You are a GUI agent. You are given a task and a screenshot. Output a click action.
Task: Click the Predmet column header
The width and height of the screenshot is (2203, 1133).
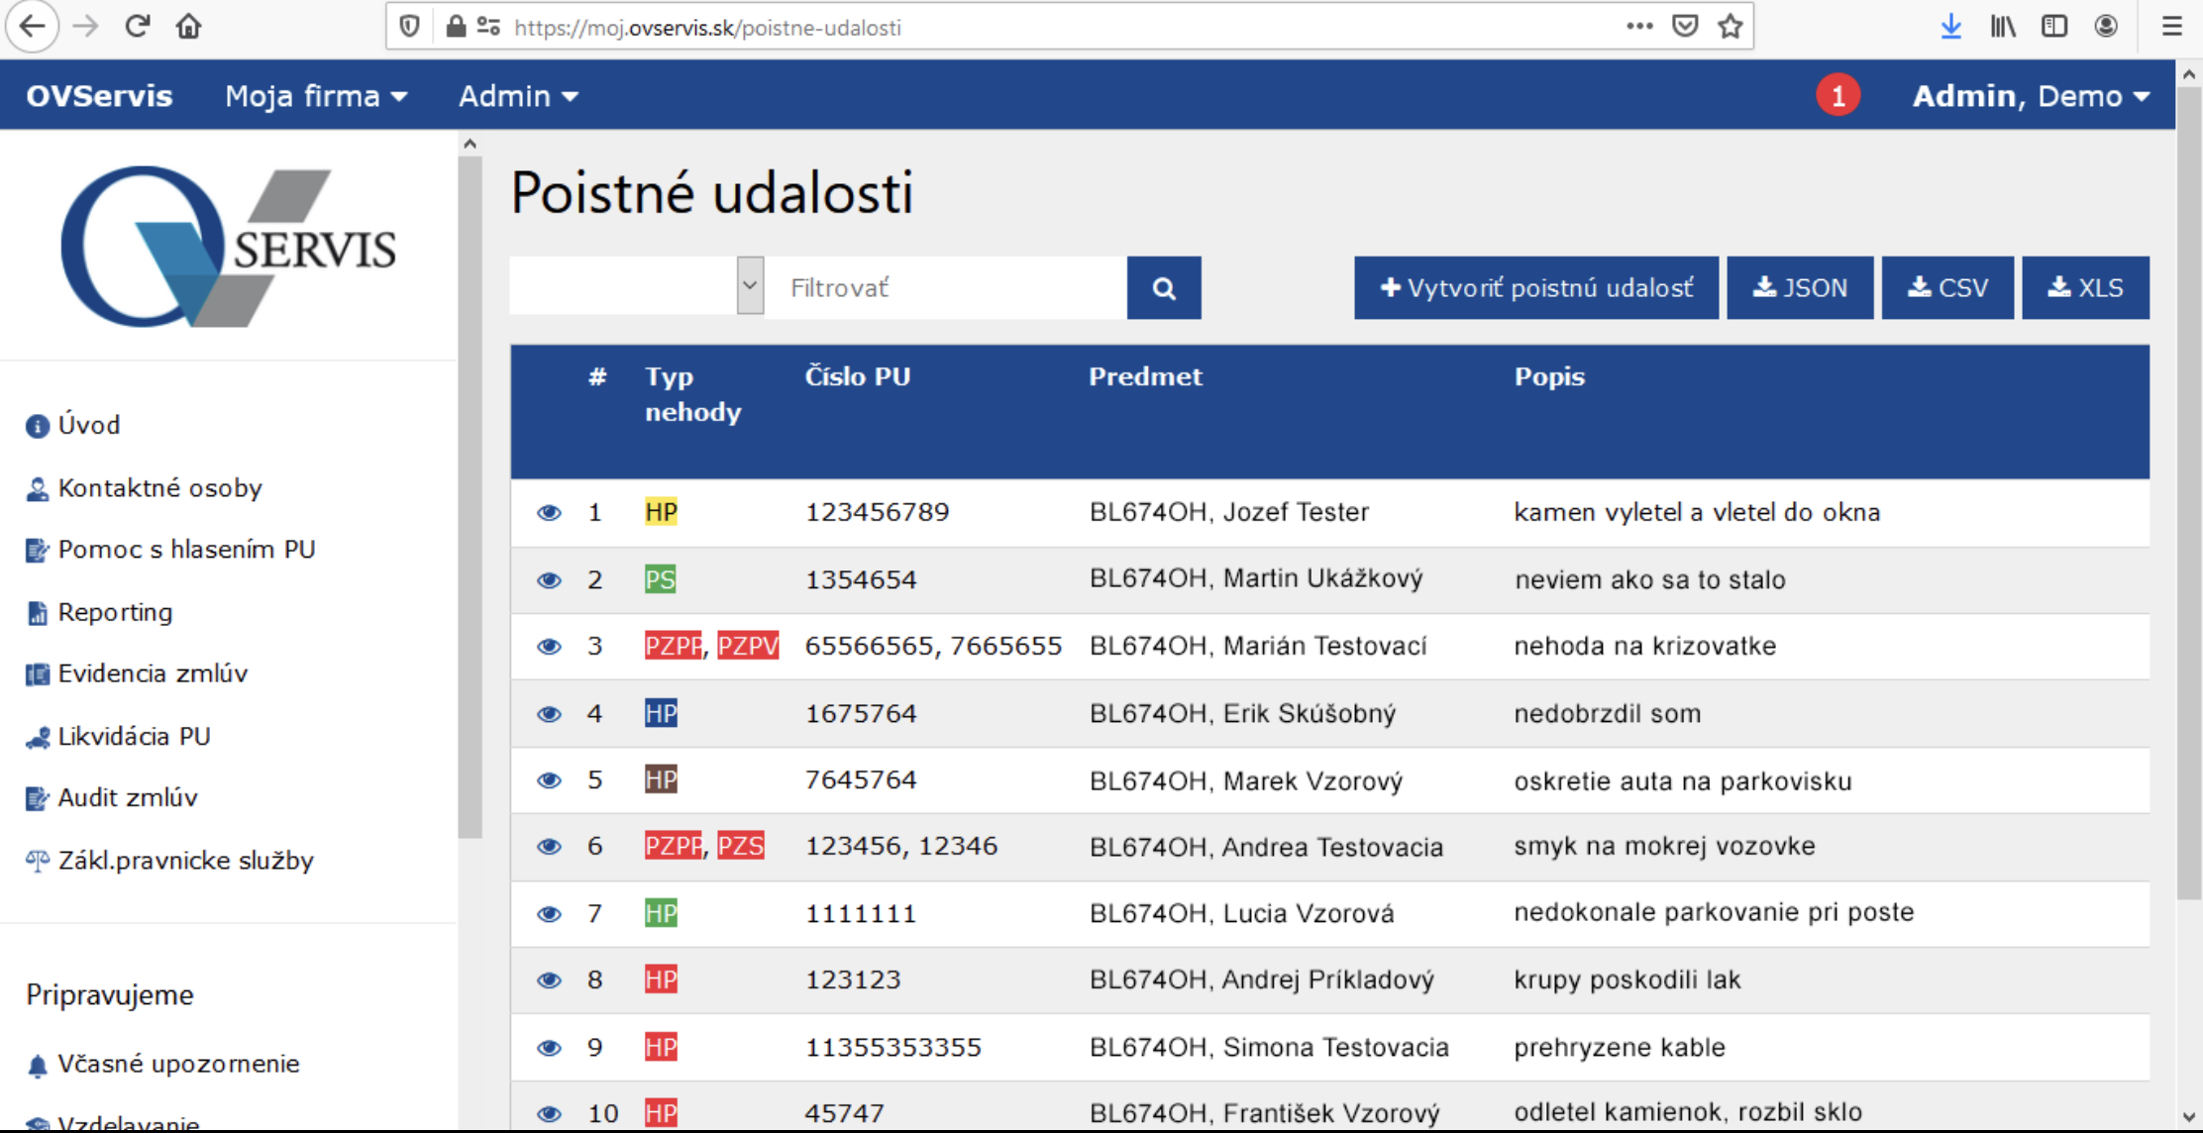pyautogui.click(x=1145, y=376)
